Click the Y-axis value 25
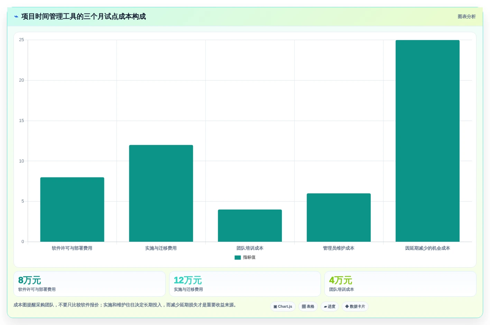Image resolution: width=490 pixels, height=325 pixels. tap(21, 40)
